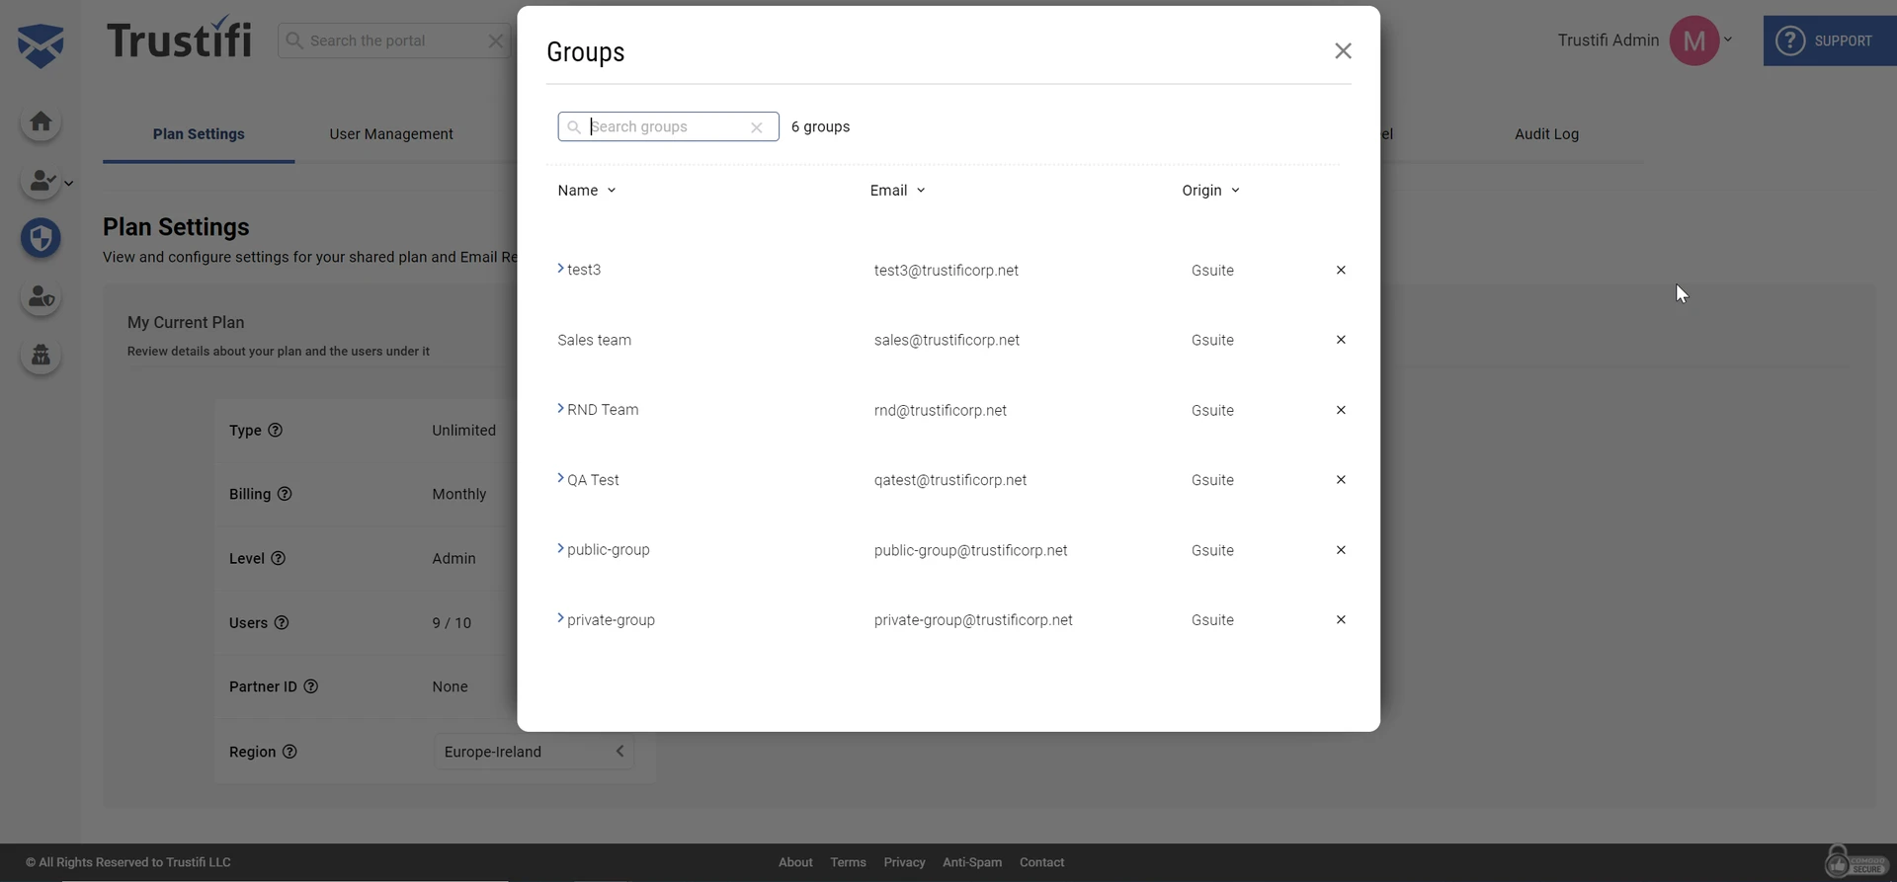
Task: Click the Comodo Secure badge
Action: [x=1856, y=861]
